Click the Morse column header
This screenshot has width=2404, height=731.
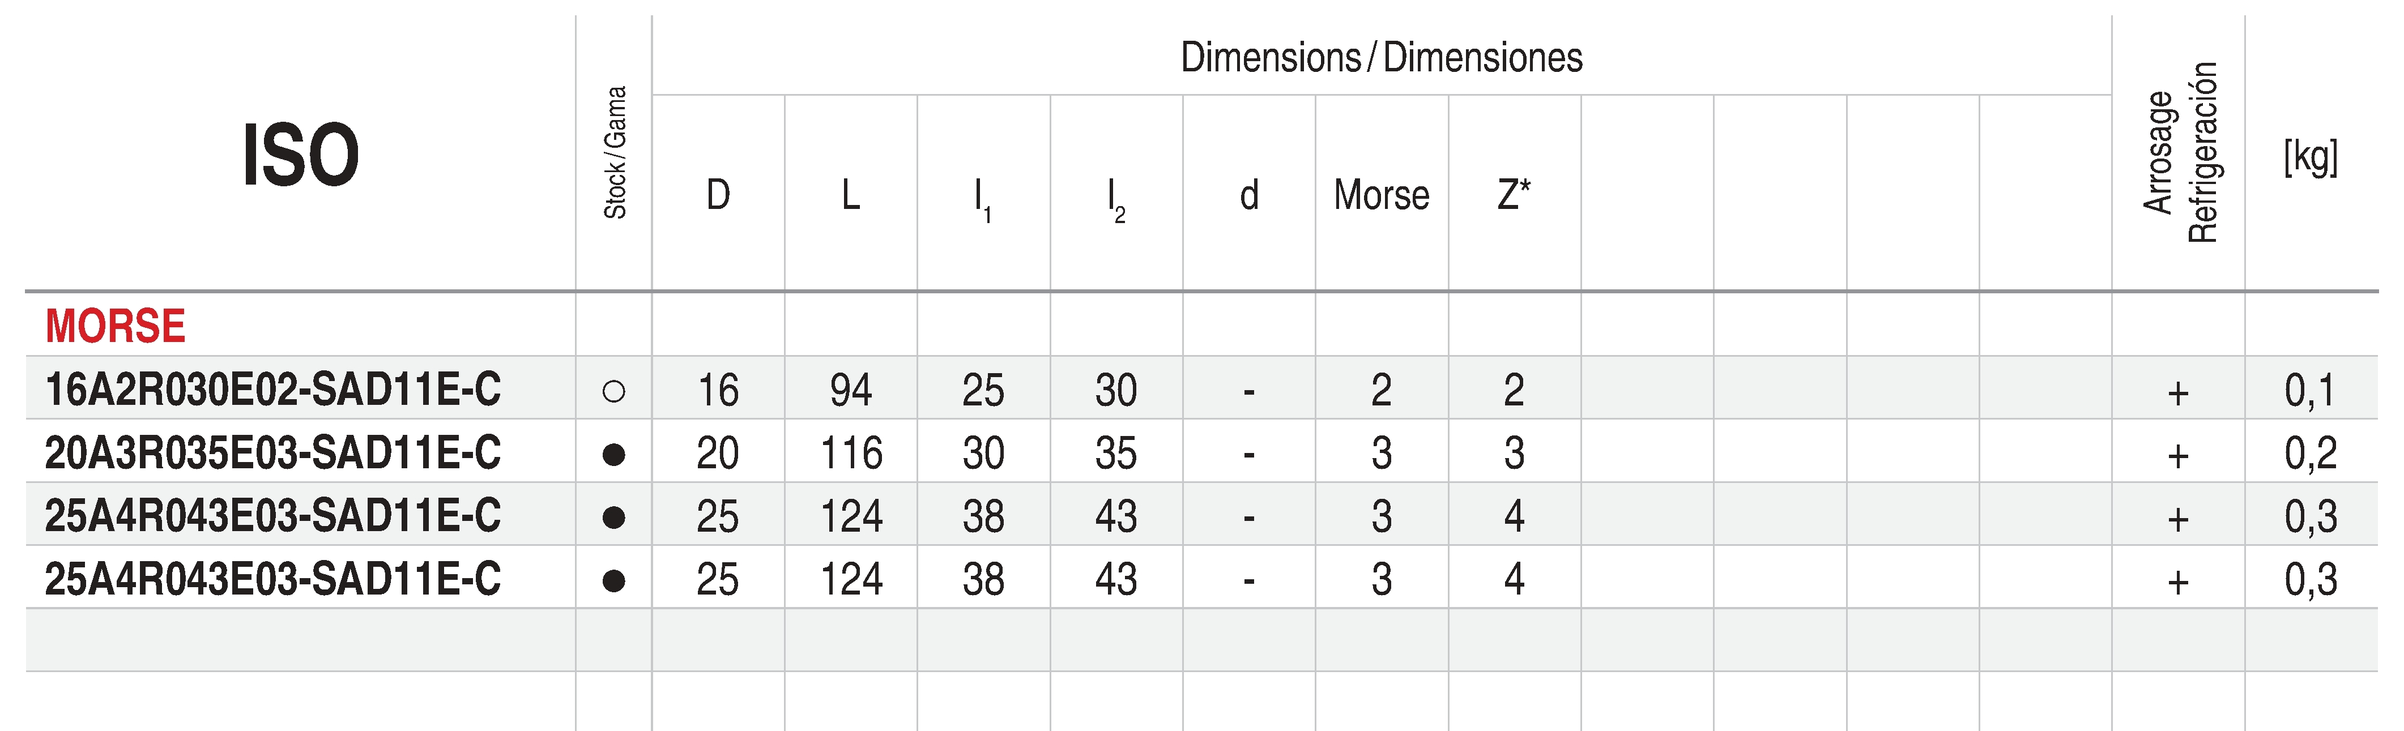[1381, 195]
